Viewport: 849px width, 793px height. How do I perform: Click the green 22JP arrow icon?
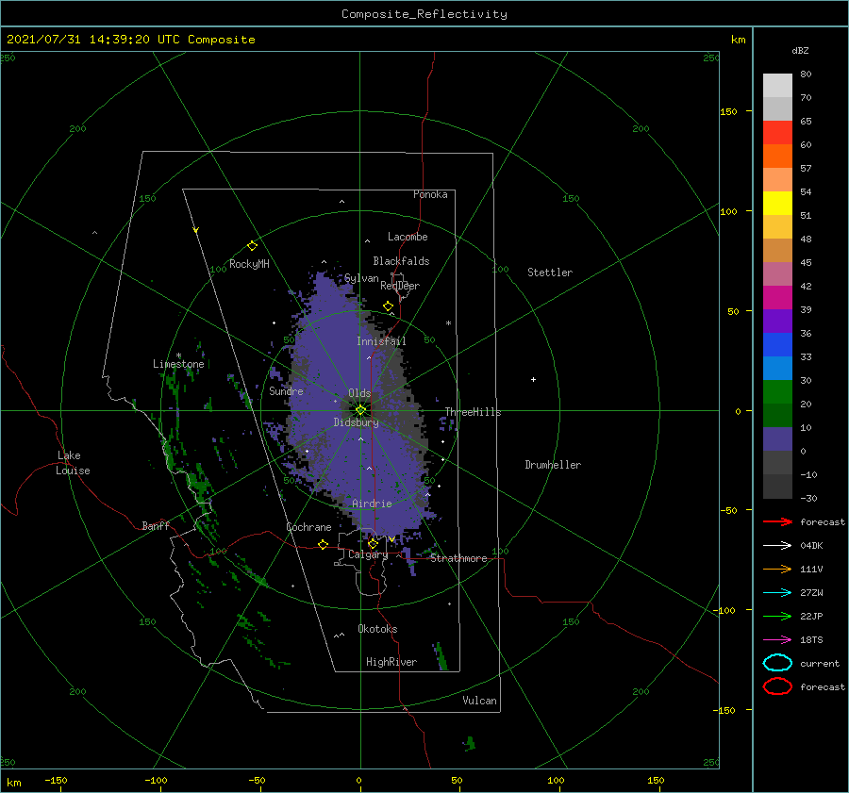[x=777, y=616]
